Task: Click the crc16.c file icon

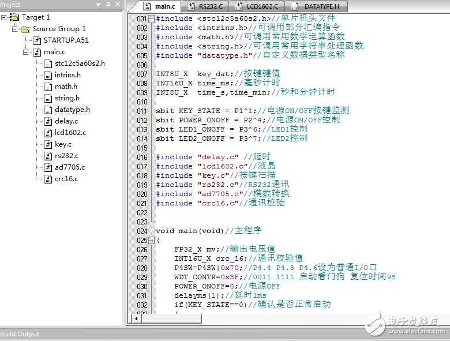Action: point(48,179)
